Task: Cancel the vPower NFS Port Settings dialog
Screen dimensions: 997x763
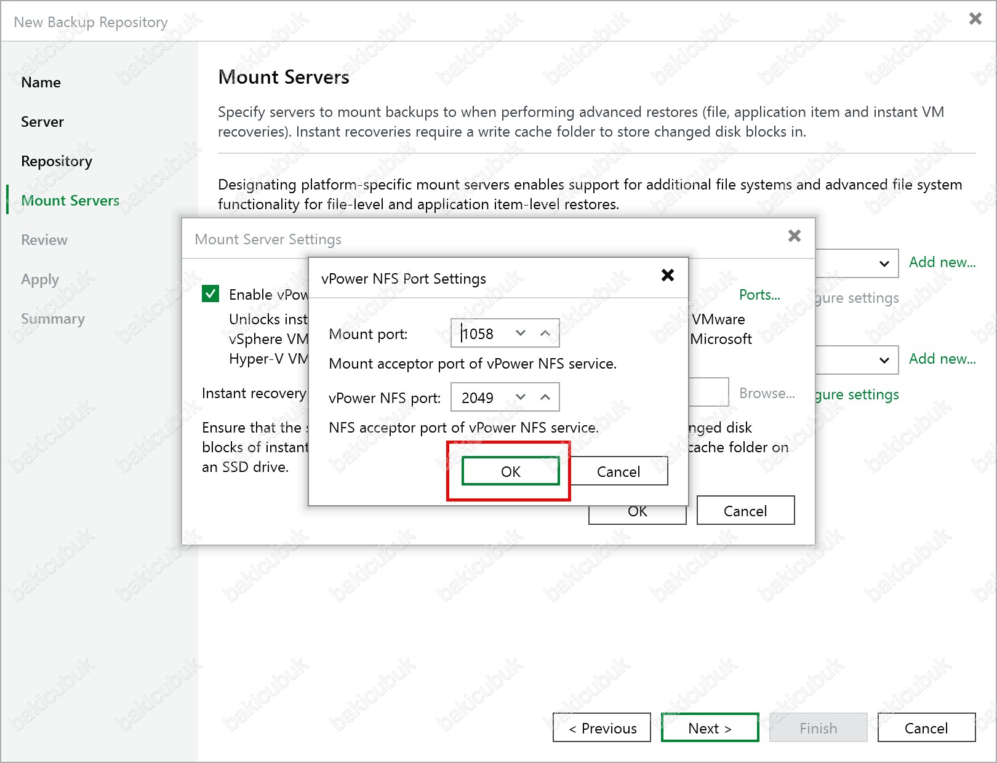Action: pos(618,471)
